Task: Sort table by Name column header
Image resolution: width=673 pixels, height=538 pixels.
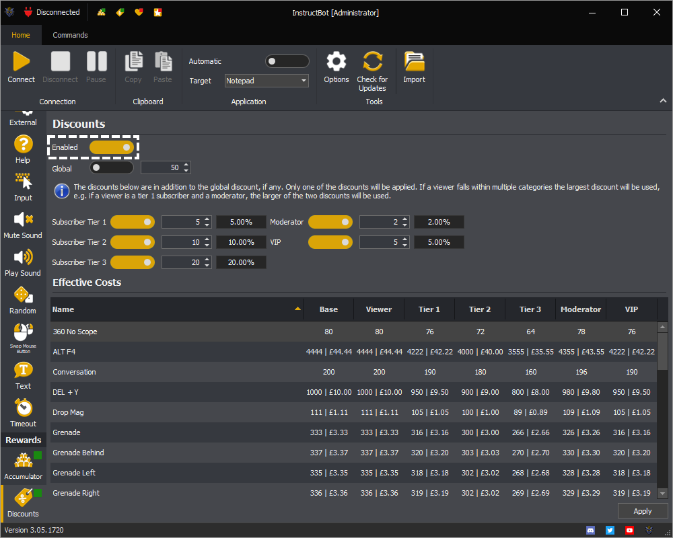Action: pos(177,309)
